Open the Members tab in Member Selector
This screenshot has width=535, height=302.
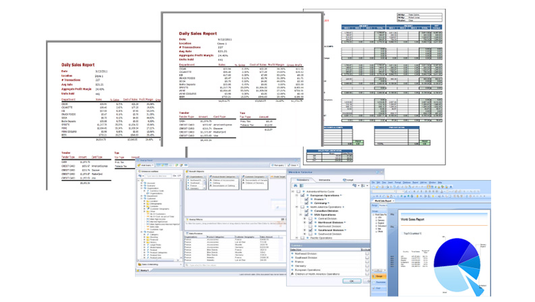pyautogui.click(x=303, y=180)
